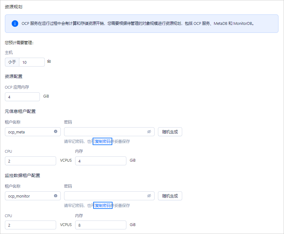Focus the monitor tenant password field

109,196
